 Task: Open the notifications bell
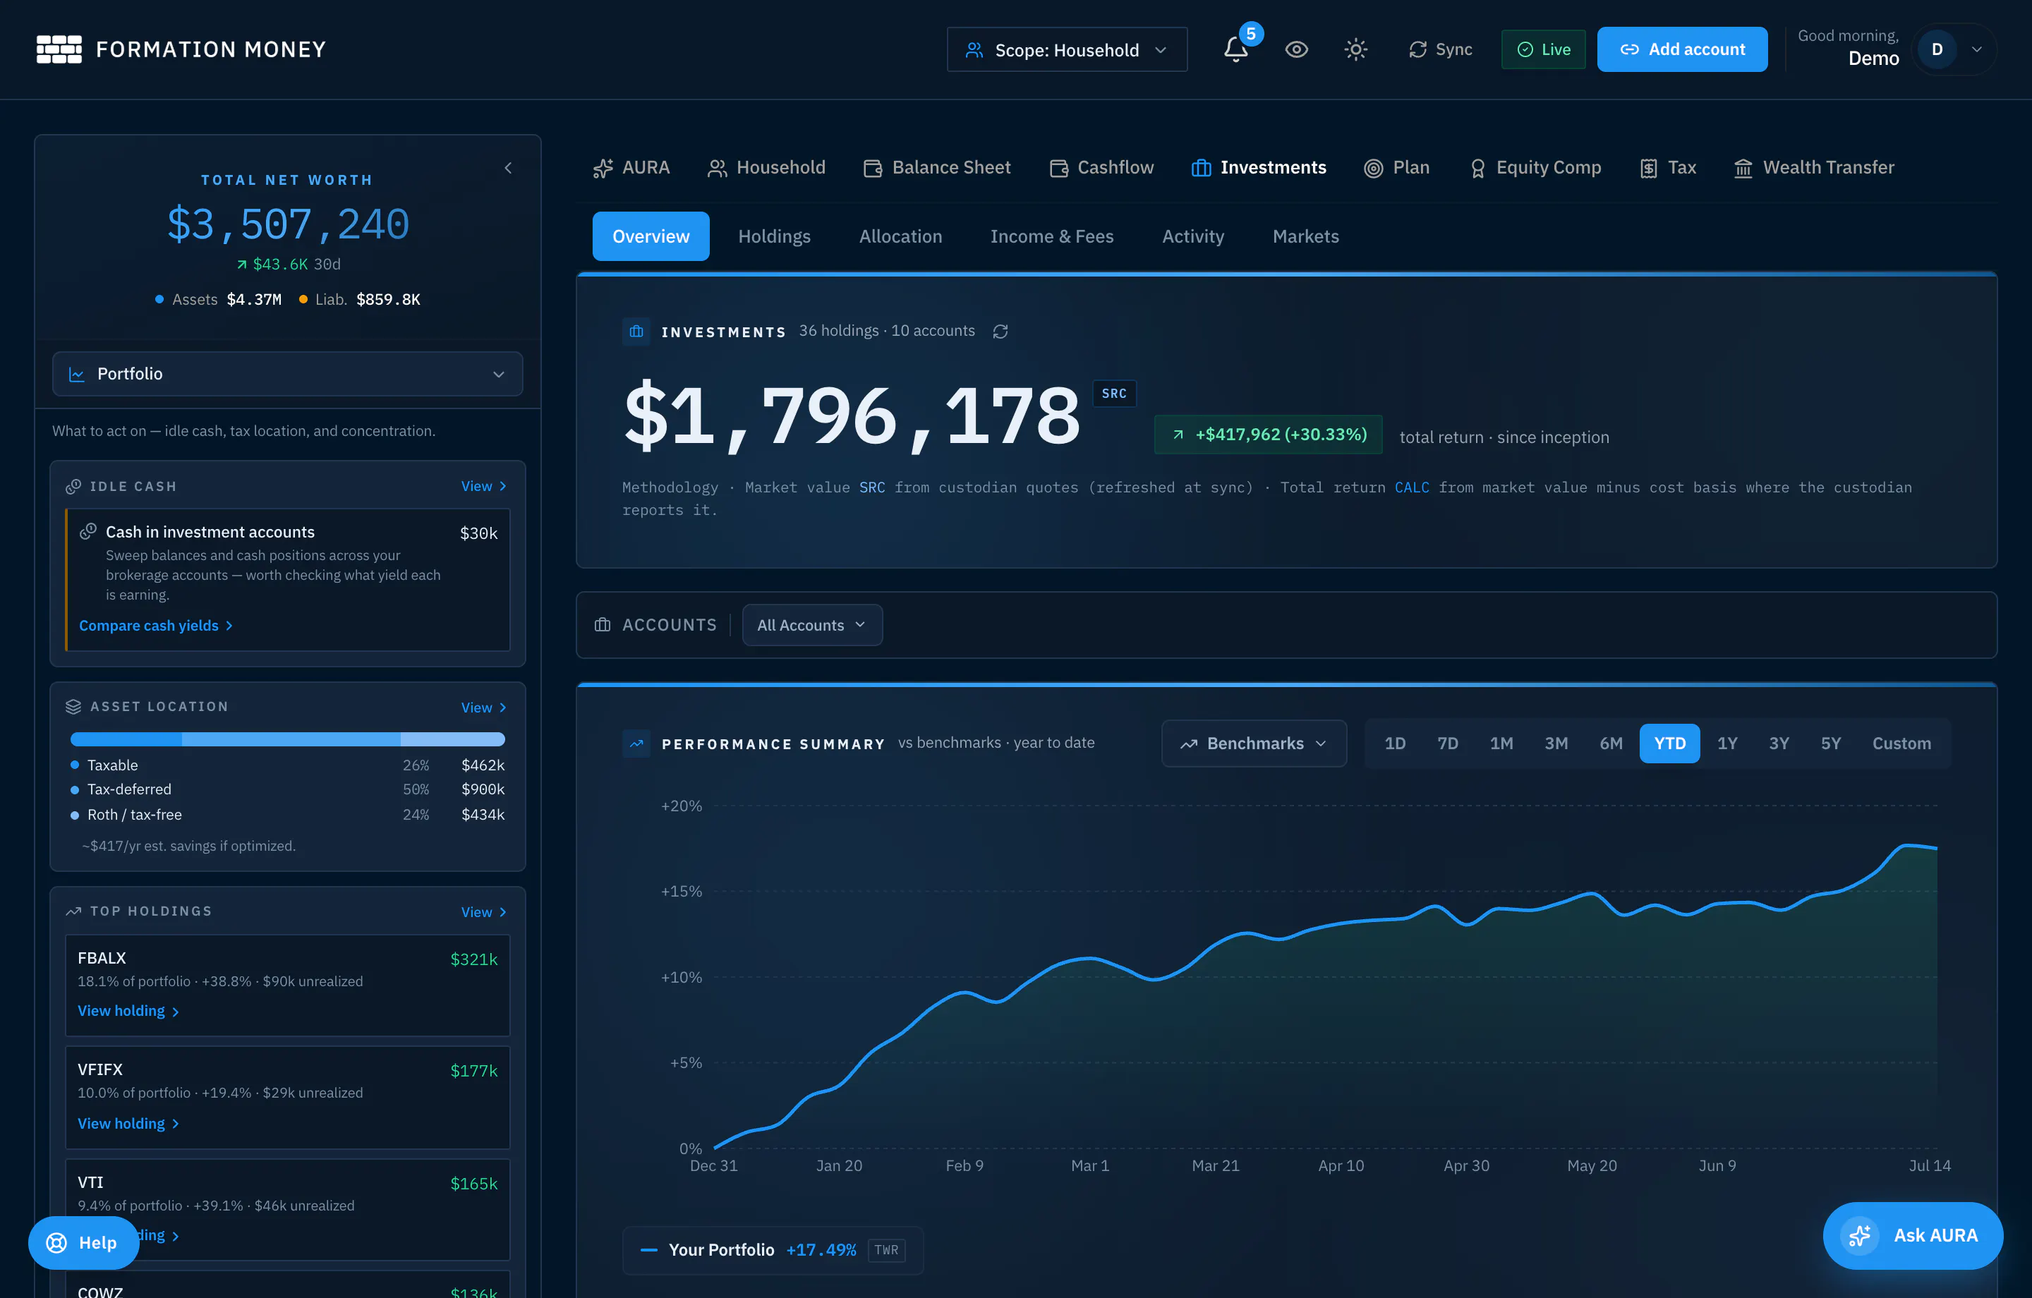point(1235,50)
